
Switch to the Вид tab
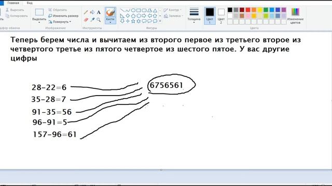(x=30, y=3)
